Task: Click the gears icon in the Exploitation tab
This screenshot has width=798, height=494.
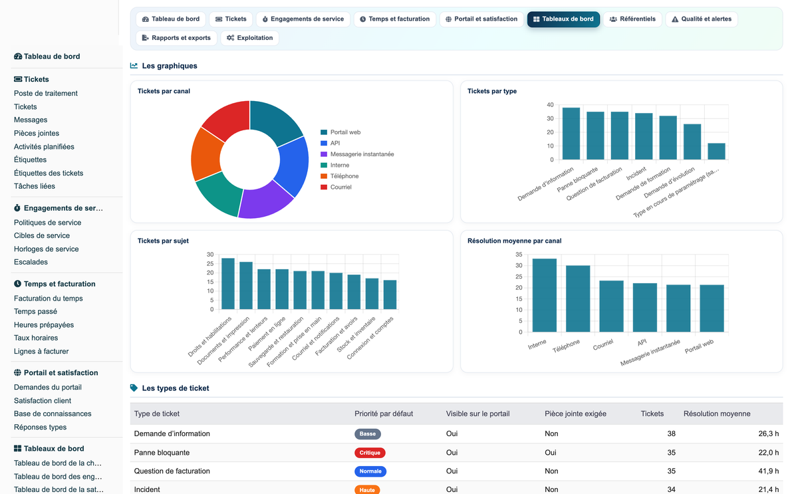Action: (x=231, y=38)
